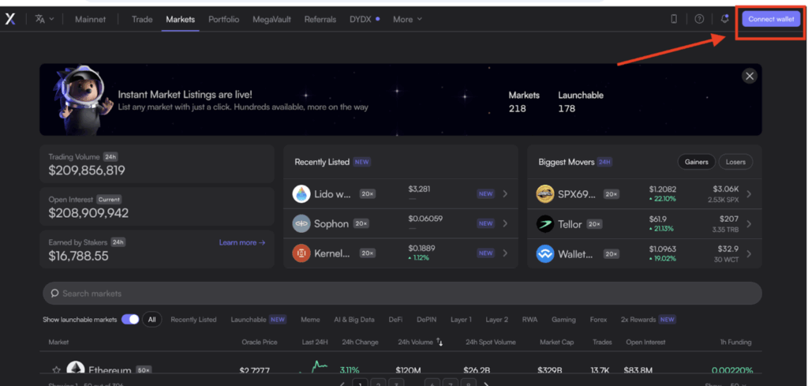The image size is (808, 386).
Task: Open the Trade tab
Action: [142, 20]
